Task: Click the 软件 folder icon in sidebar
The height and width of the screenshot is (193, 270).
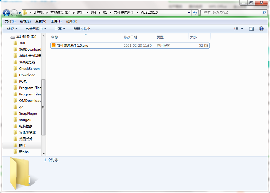Action: coord(16,145)
